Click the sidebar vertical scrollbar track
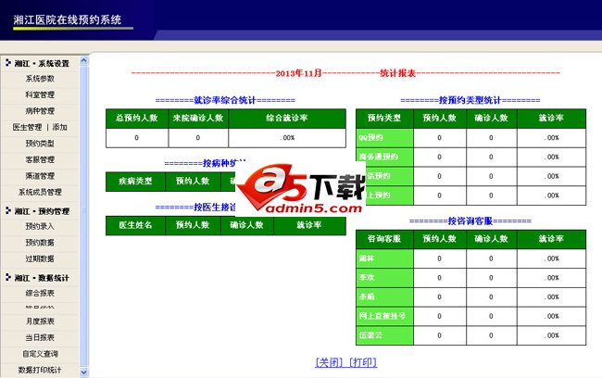 coord(83,216)
